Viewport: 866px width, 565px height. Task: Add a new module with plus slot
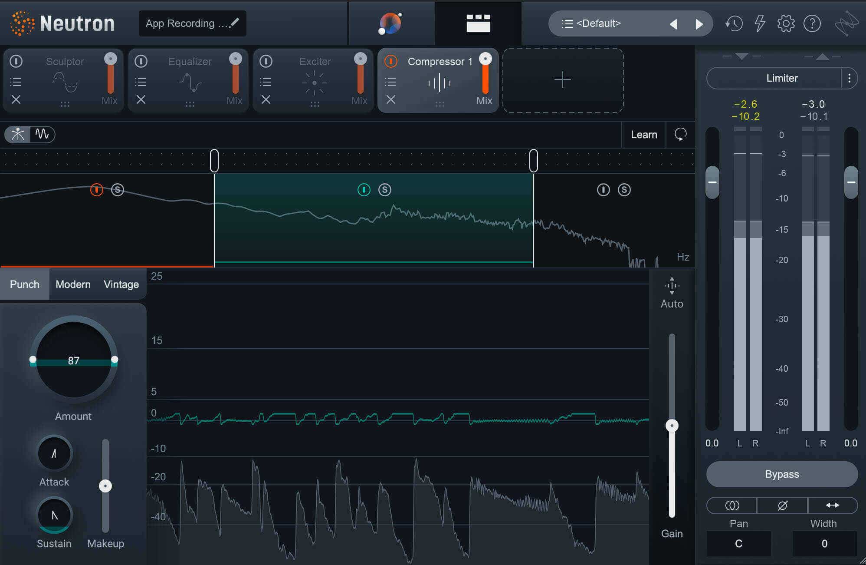[x=563, y=80]
